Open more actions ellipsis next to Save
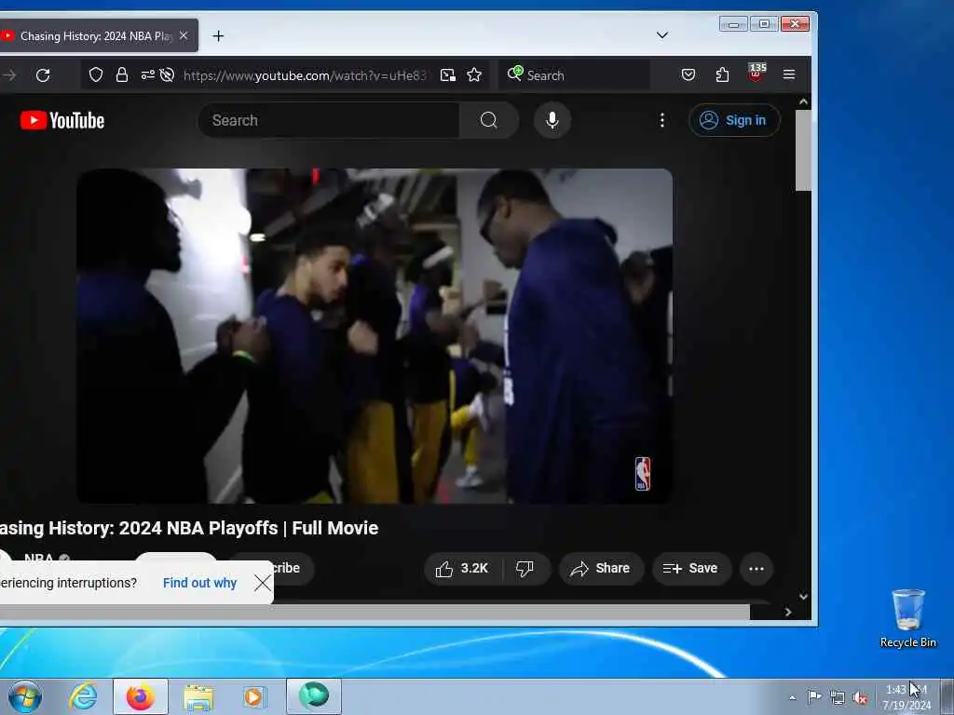The image size is (954, 715). [756, 569]
